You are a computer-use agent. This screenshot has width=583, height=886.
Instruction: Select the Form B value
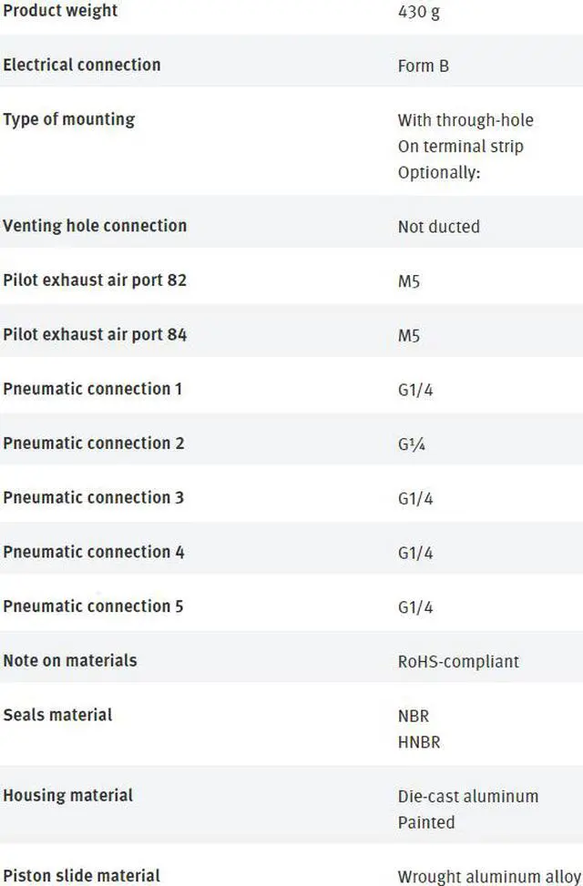423,66
